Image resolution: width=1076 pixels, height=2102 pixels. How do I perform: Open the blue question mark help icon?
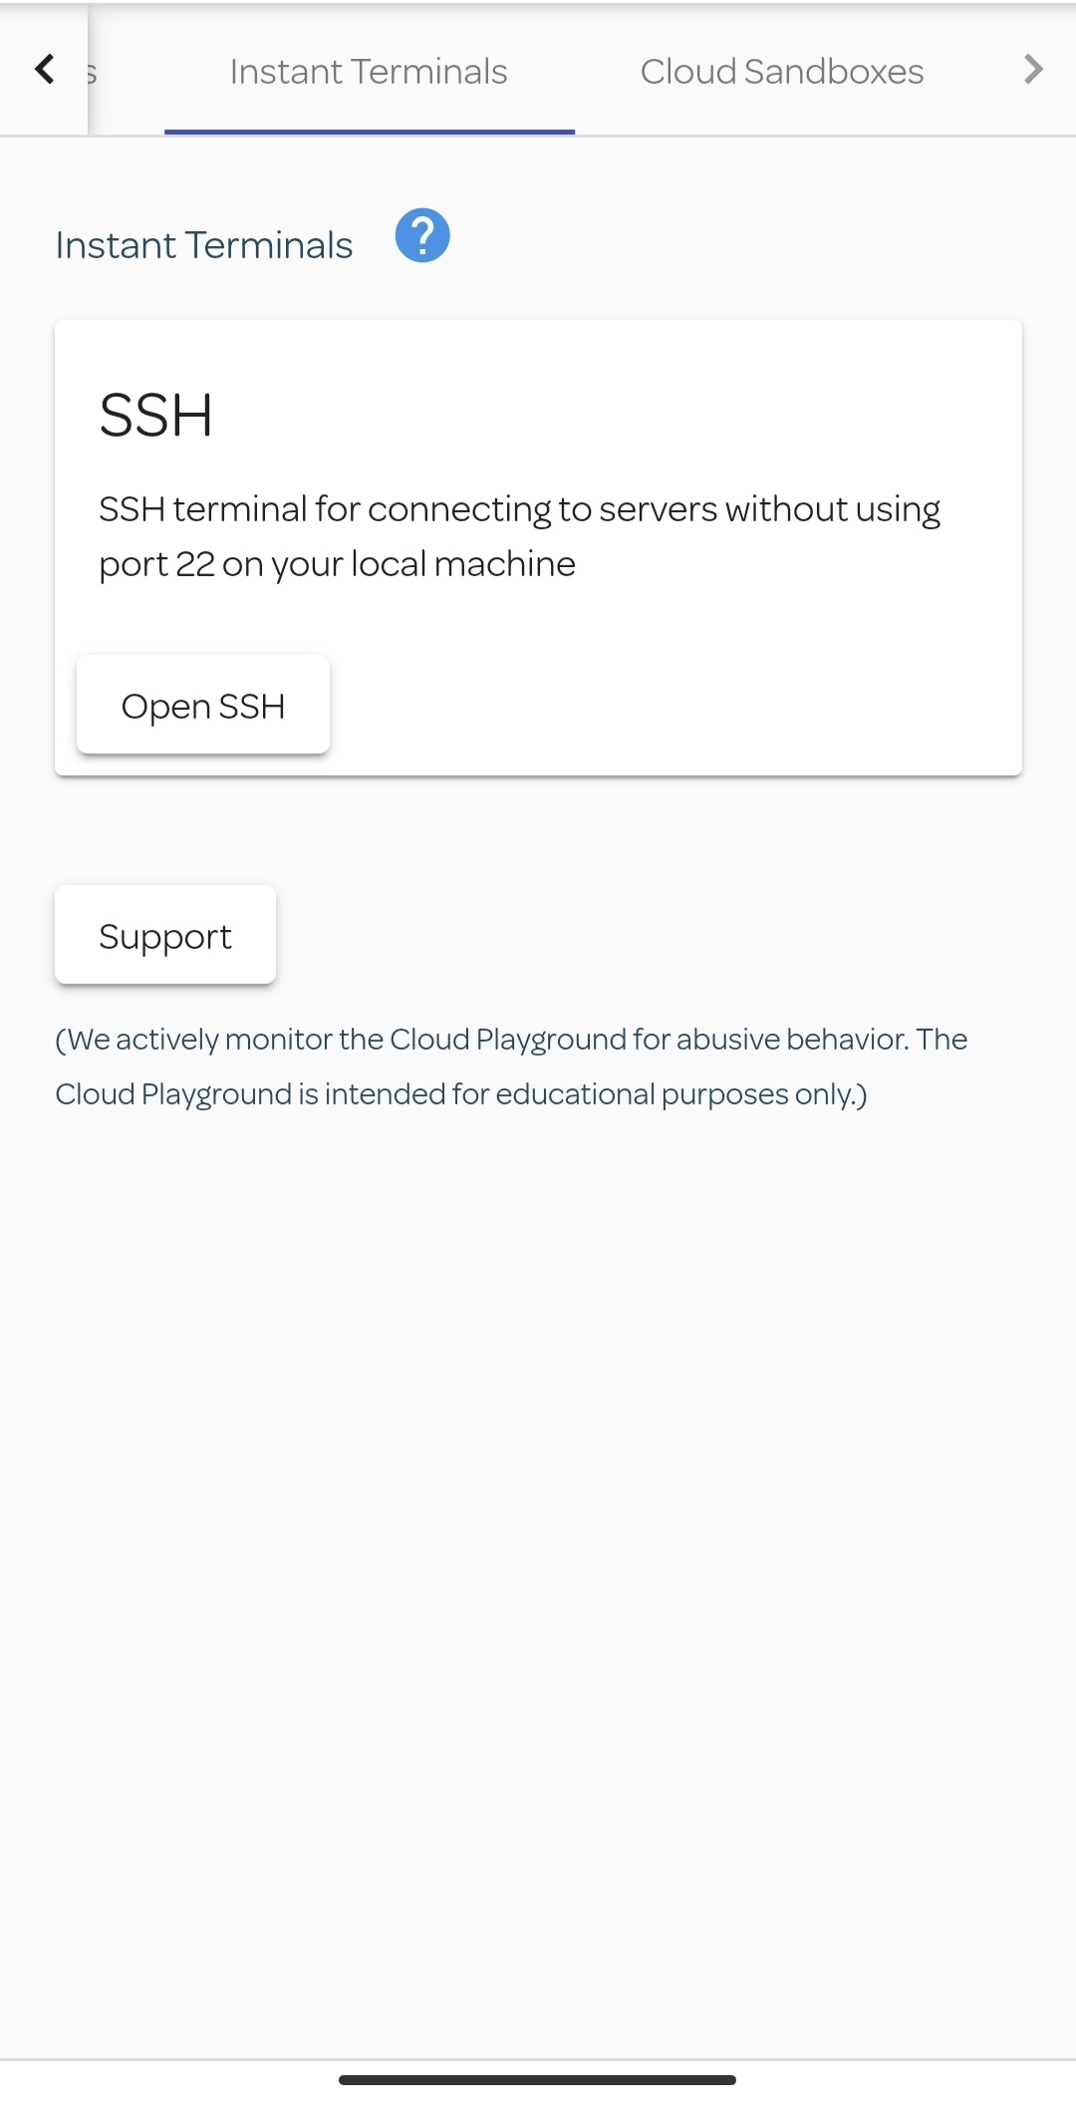(422, 235)
